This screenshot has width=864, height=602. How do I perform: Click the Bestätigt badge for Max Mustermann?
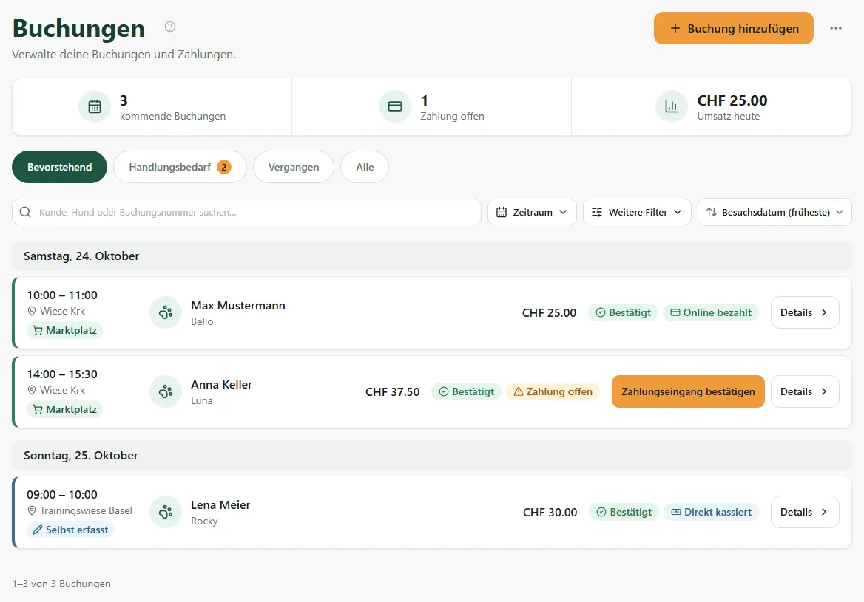point(623,312)
